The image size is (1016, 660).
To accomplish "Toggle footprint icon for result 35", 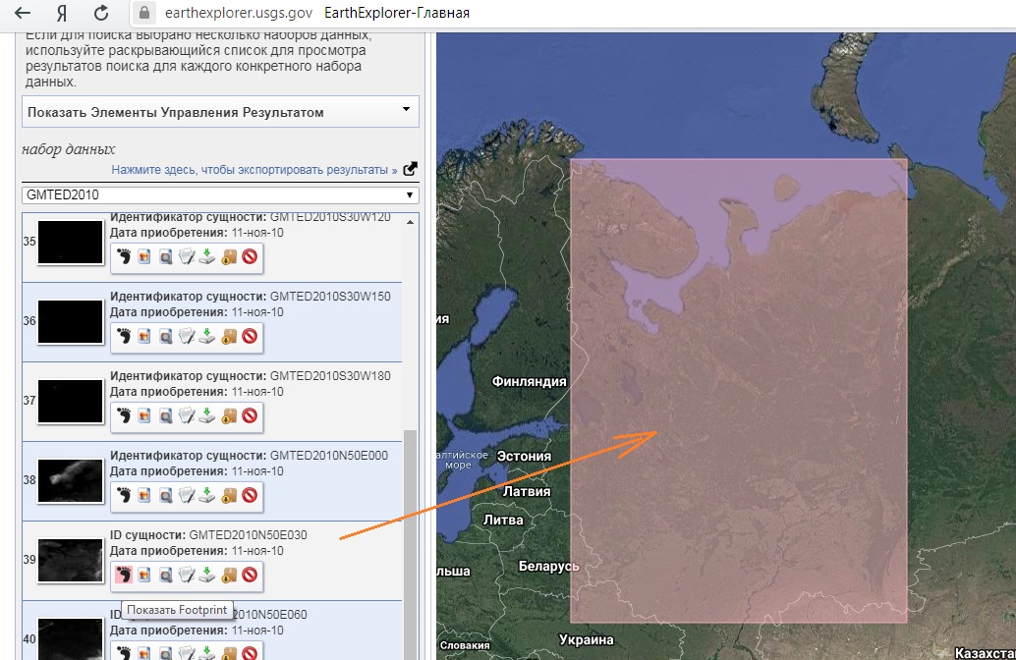I will (124, 257).
